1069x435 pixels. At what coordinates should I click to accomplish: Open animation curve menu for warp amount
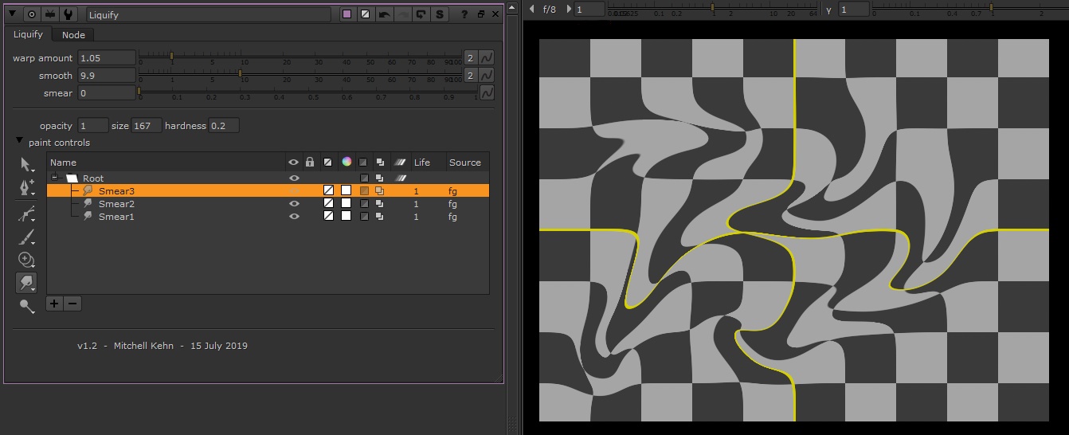[486, 58]
